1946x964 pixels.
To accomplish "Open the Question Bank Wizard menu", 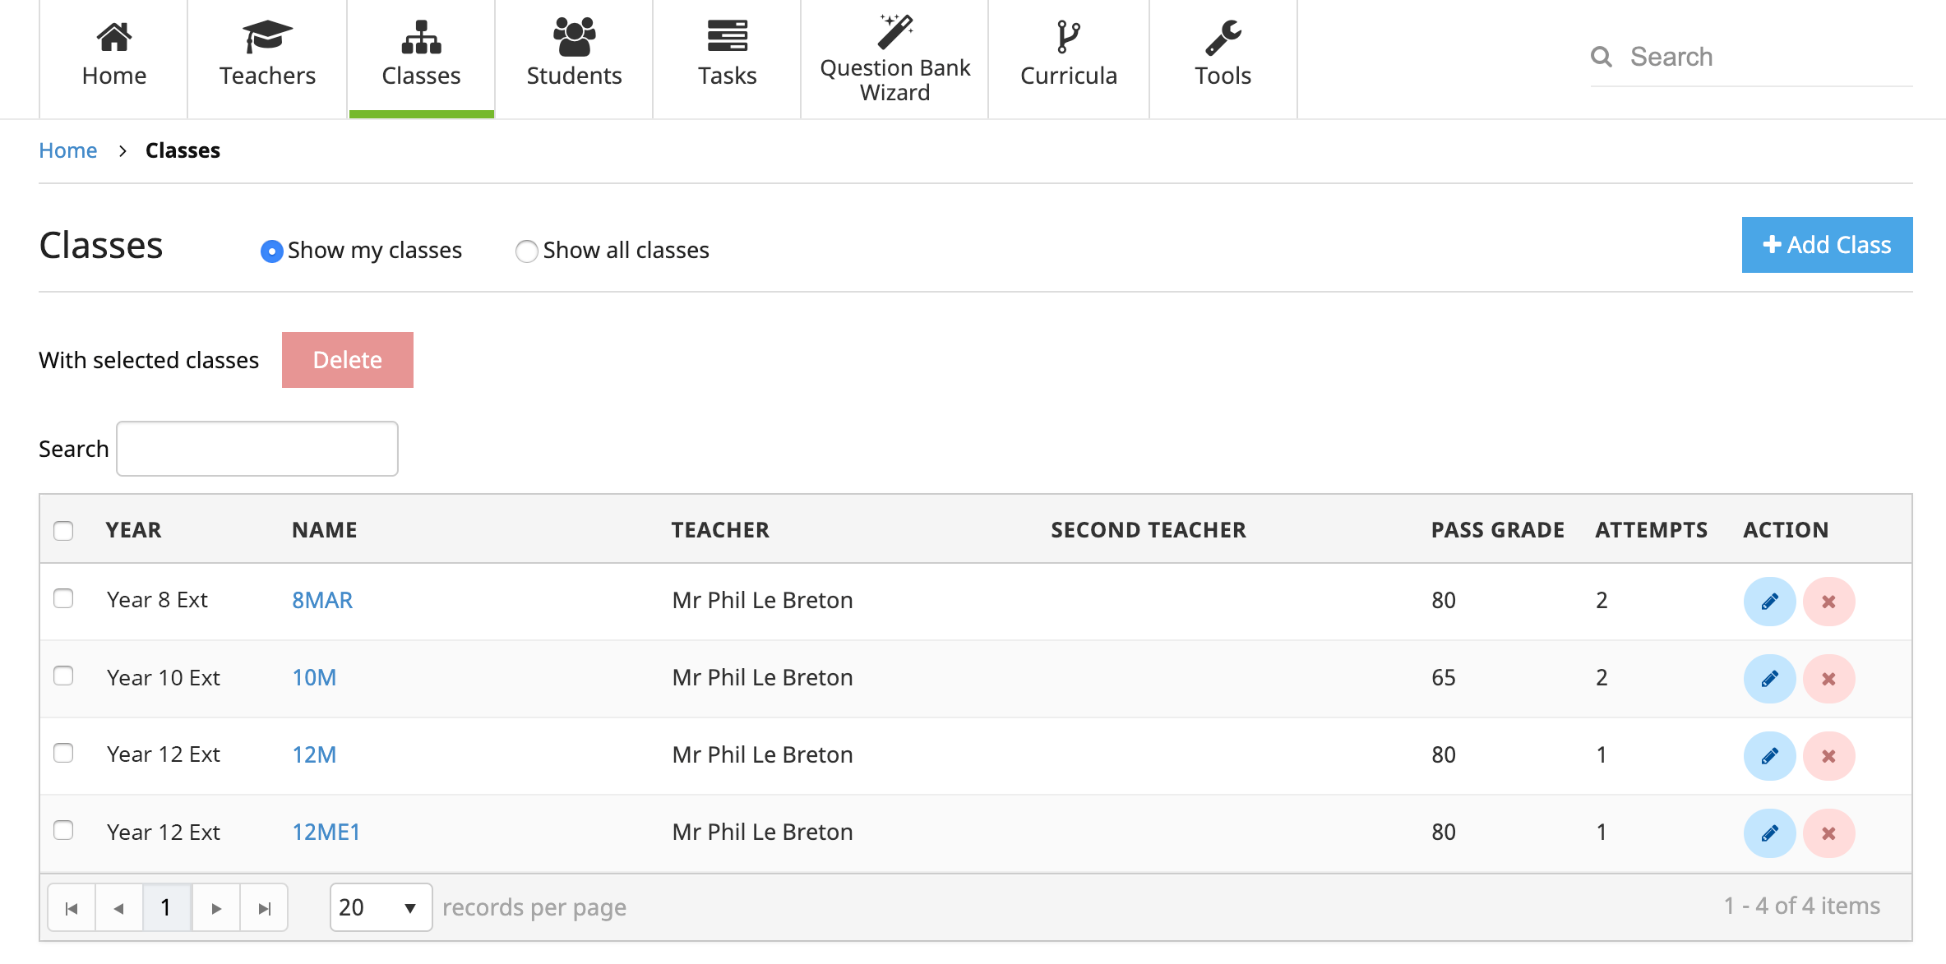I will pos(894,58).
